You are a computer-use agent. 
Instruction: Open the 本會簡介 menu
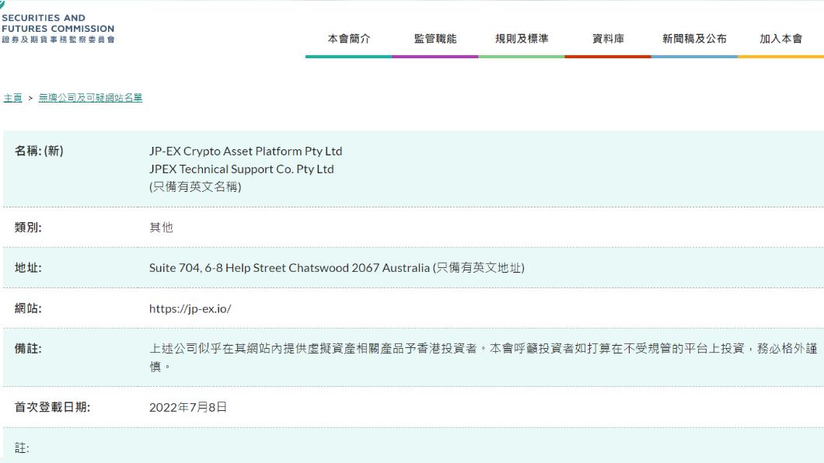click(x=349, y=39)
